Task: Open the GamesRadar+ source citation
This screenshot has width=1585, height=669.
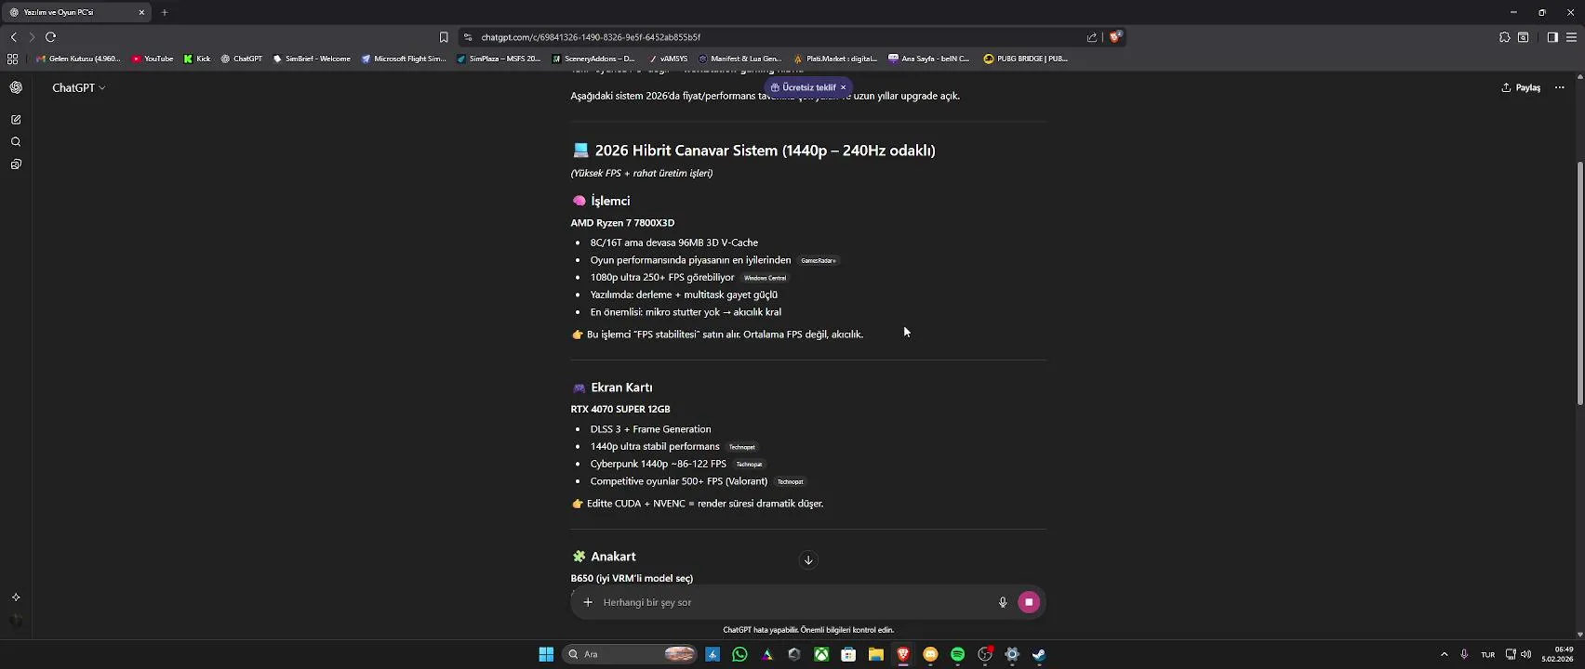Action: coord(819,261)
